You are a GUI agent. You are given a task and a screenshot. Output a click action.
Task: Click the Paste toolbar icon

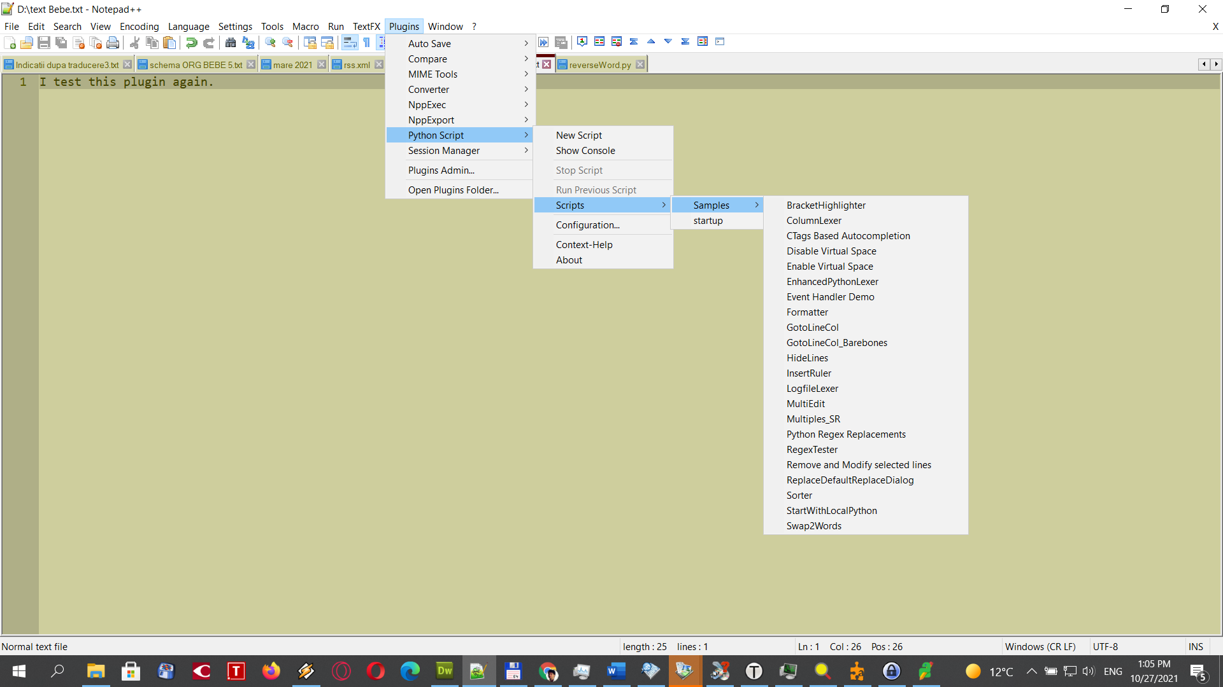(169, 43)
